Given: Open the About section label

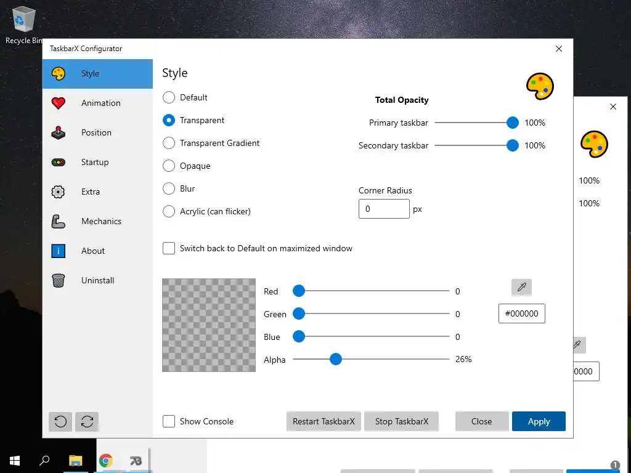Looking at the screenshot, I should tap(93, 251).
